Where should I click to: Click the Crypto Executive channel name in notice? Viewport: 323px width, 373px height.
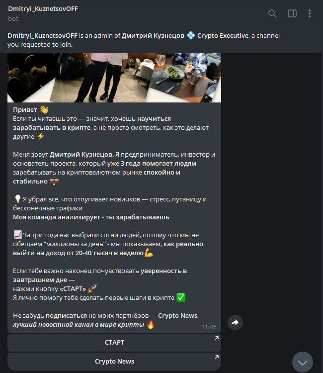tap(223, 36)
